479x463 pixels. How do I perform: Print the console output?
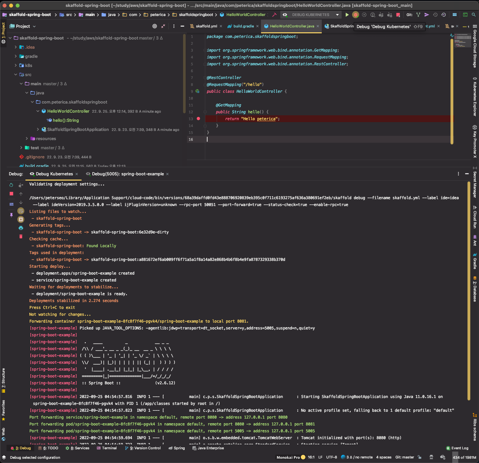point(21,228)
